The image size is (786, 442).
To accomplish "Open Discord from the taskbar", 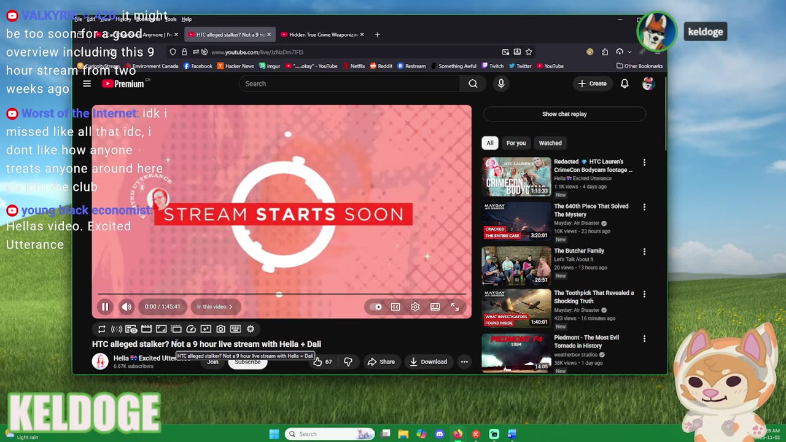I will tap(439, 434).
